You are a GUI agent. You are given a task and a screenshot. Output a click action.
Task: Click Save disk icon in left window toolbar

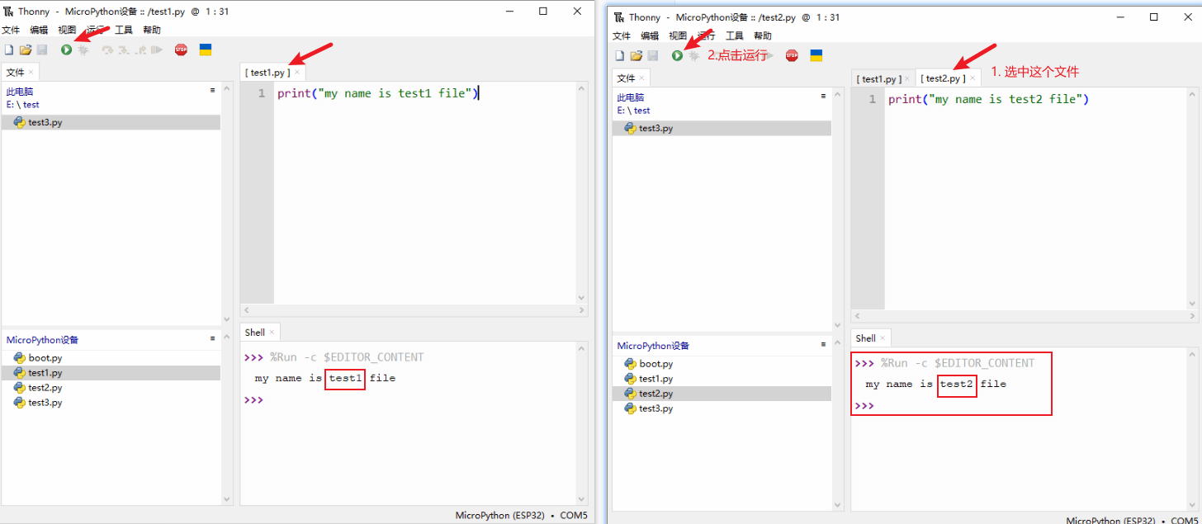coord(42,50)
